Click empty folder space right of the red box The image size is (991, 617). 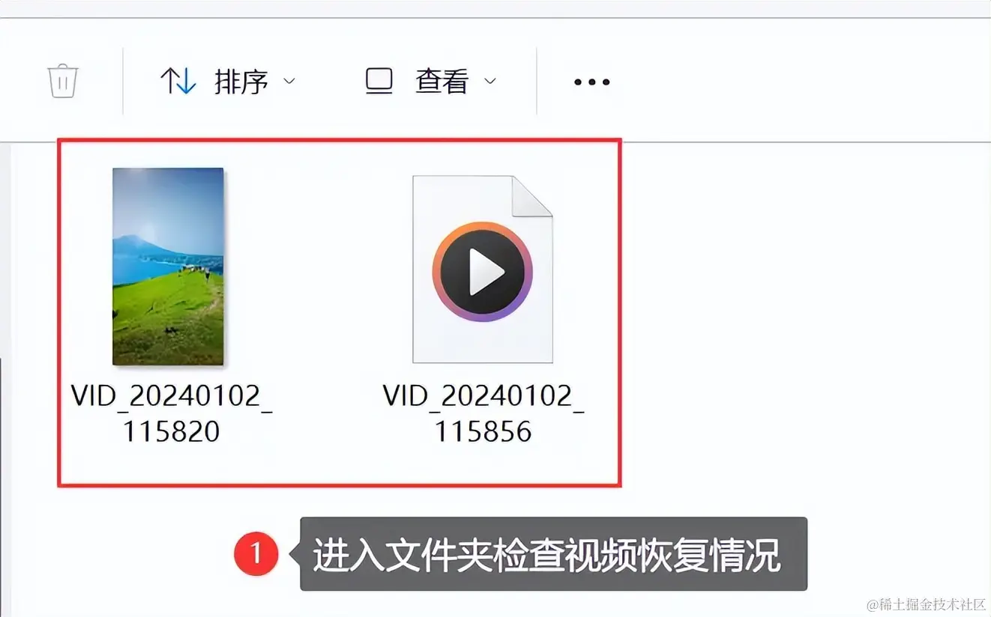click(802, 314)
